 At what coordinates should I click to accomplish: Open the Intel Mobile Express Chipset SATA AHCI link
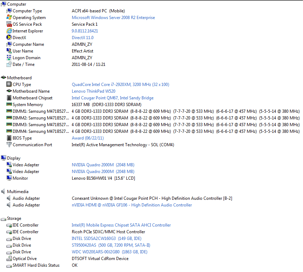[x=121, y=225]
